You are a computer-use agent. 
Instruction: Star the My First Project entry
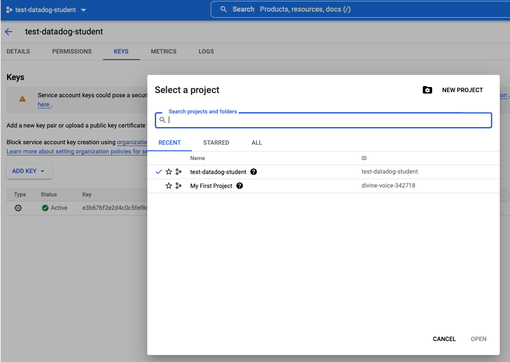pos(169,186)
